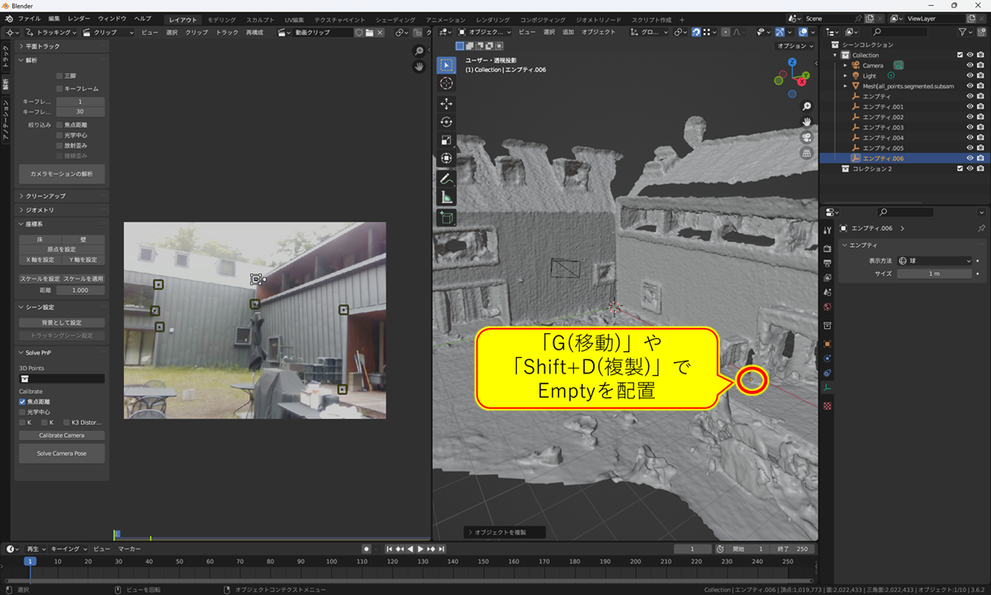Image resolution: width=991 pixels, height=595 pixels.
Task: Open the 表示方法 dropdown showing 球
Action: tap(935, 261)
